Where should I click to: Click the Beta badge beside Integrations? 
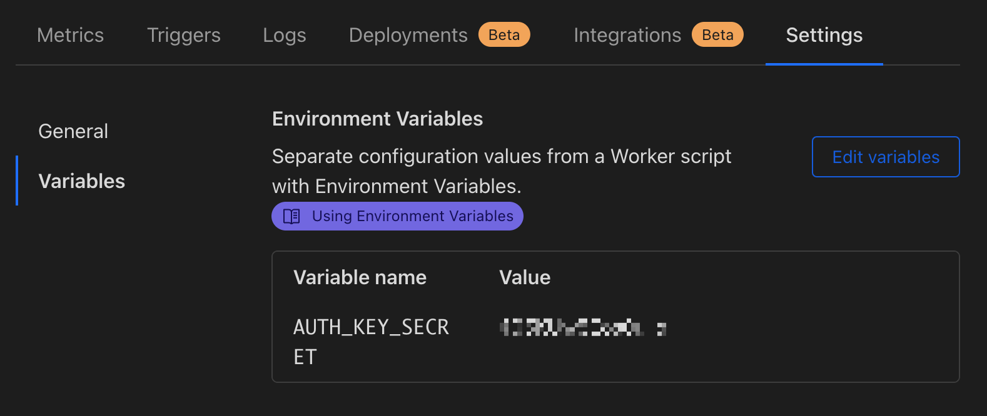pyautogui.click(x=717, y=35)
